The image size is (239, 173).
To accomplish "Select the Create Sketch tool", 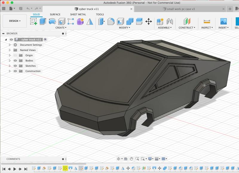I will click(34, 21).
